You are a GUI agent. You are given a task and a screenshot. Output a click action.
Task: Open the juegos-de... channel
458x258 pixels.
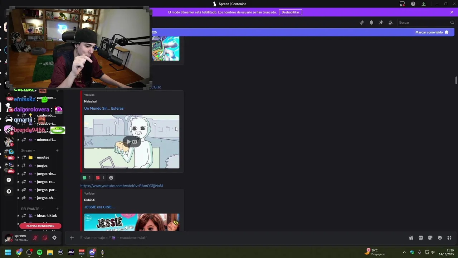(39, 174)
